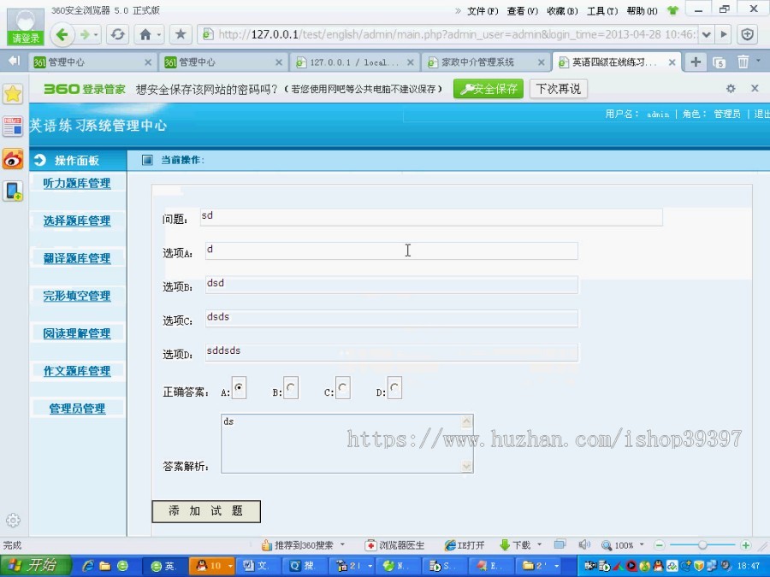
Task: Open sidebar settings gear at bottom
Action: pos(13,520)
